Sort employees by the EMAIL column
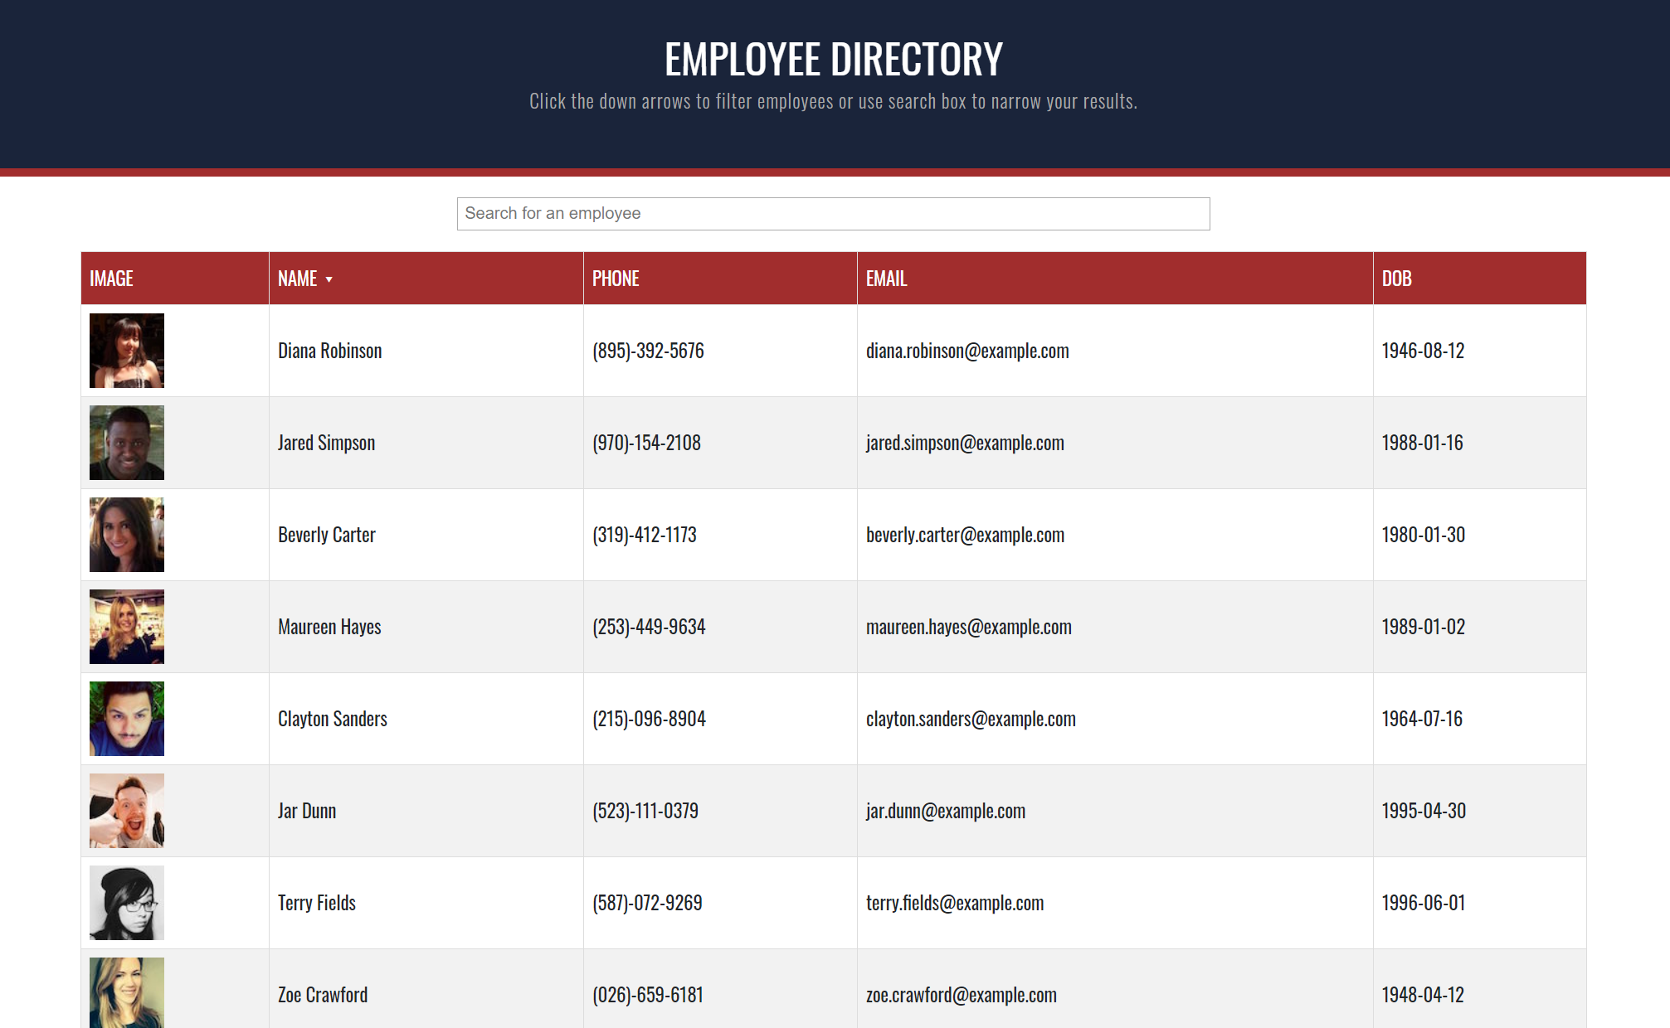The width and height of the screenshot is (1670, 1028). (885, 279)
